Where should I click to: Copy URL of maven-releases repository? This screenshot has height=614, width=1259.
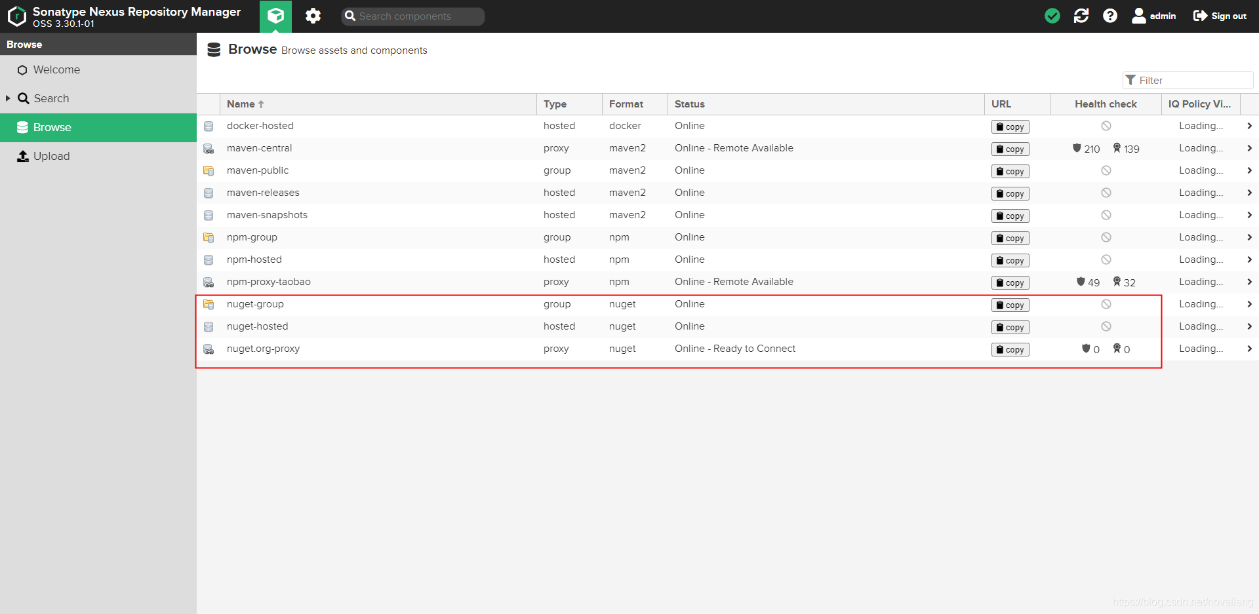point(1010,193)
